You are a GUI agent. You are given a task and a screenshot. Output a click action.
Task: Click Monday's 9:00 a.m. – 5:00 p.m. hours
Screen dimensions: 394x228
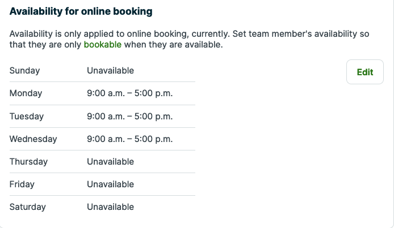129,93
